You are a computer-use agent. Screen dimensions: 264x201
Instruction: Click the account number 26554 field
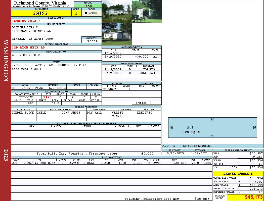coord(92,41)
